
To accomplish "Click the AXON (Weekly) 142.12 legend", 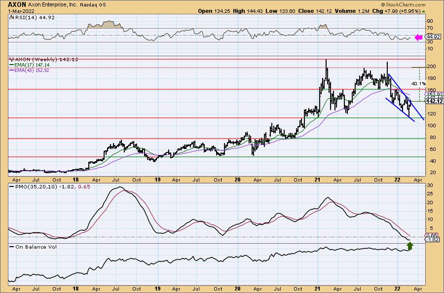I will pyautogui.click(x=44, y=60).
